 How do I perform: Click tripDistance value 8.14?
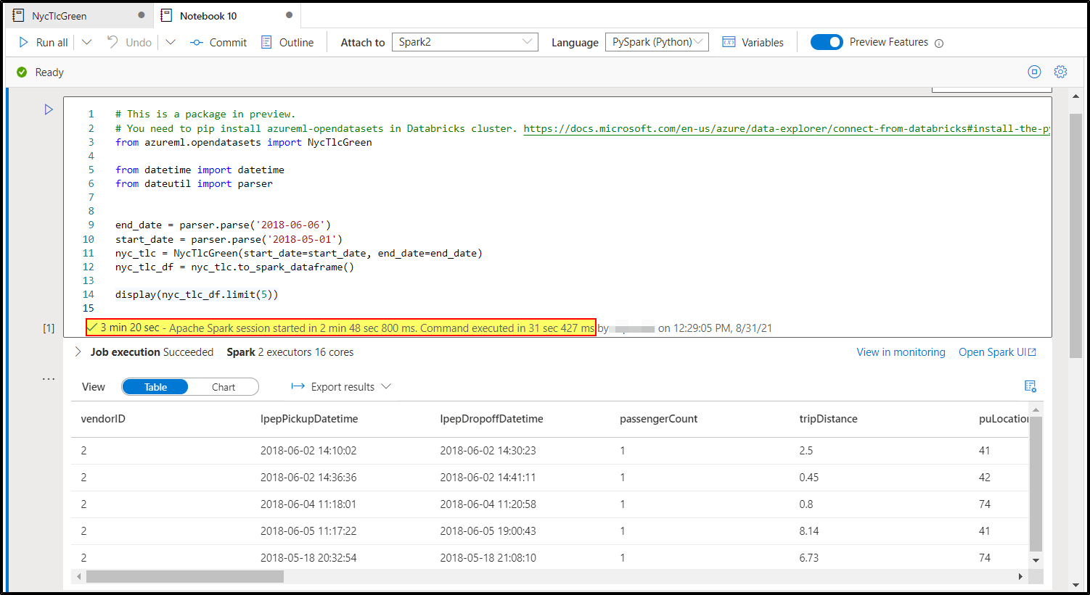809,531
